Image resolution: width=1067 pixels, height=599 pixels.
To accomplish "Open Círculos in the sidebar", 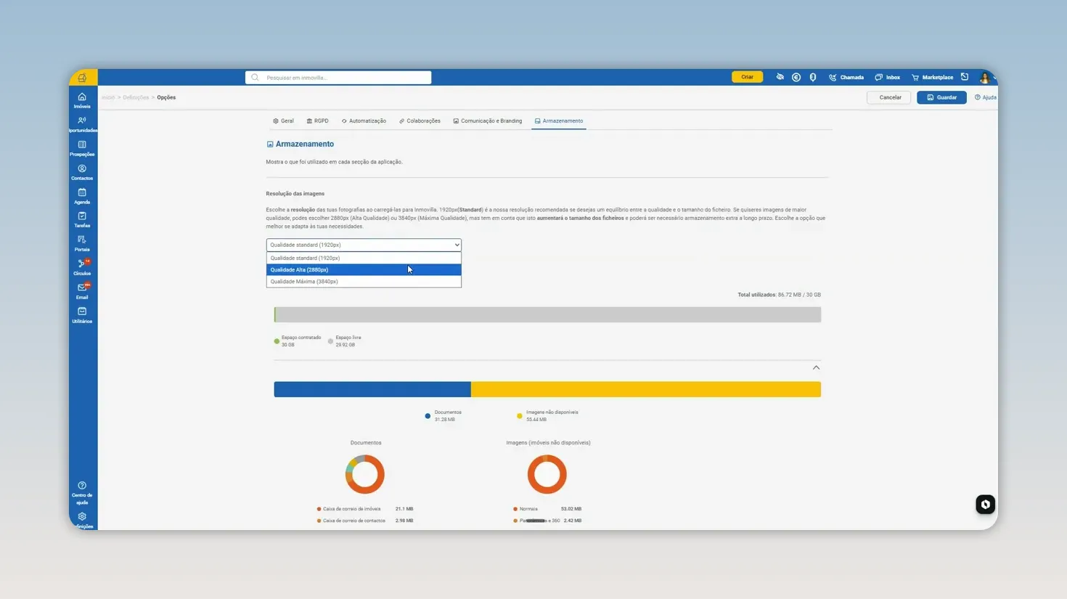I will [82, 267].
